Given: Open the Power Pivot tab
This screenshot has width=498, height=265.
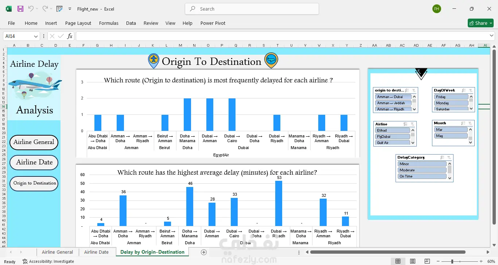Looking at the screenshot, I should tap(213, 23).
